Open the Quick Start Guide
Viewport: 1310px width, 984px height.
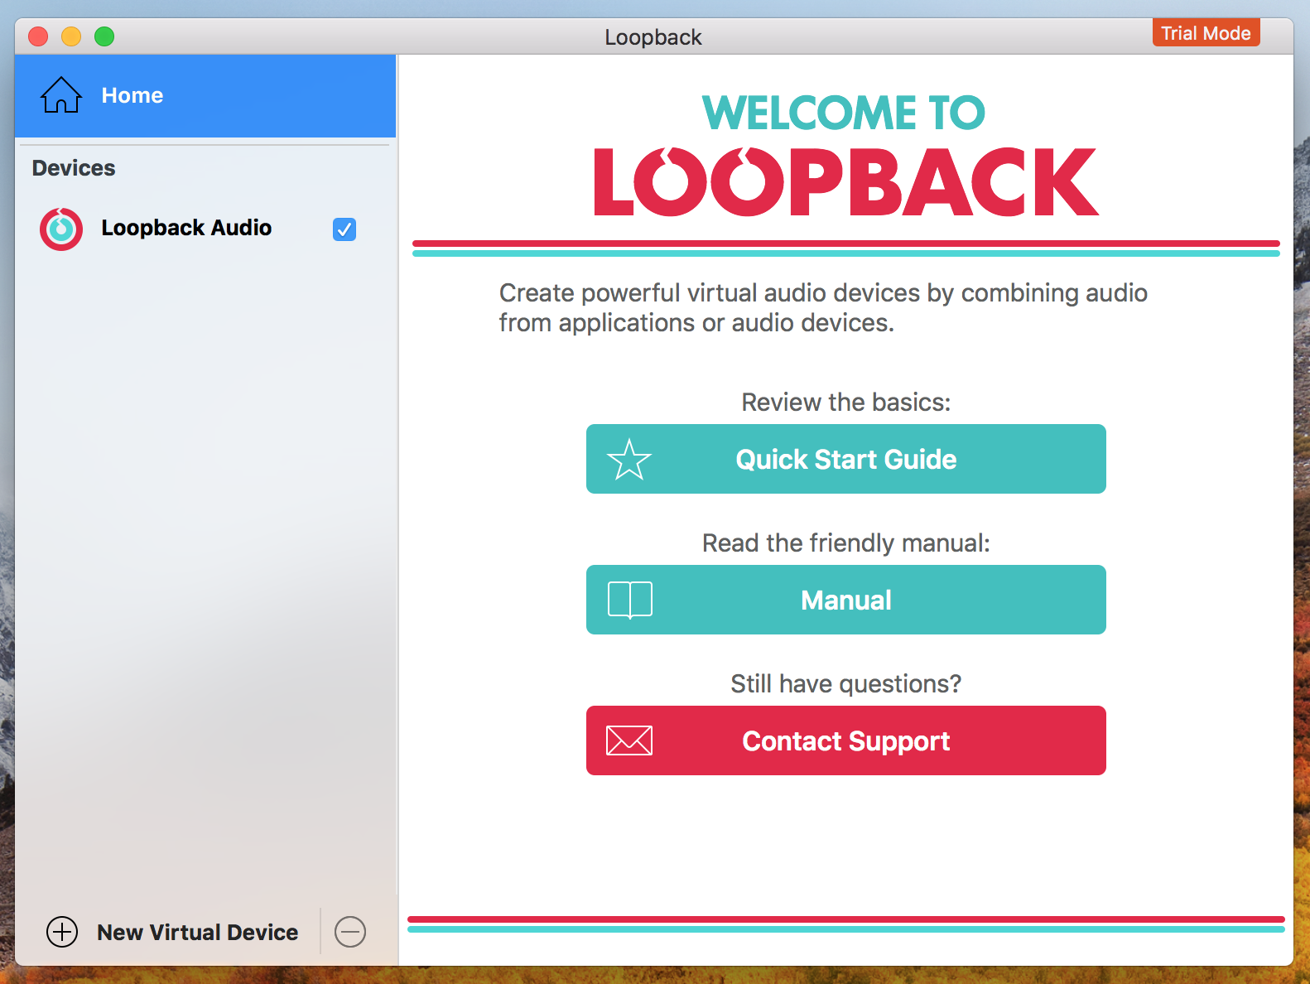(846, 459)
